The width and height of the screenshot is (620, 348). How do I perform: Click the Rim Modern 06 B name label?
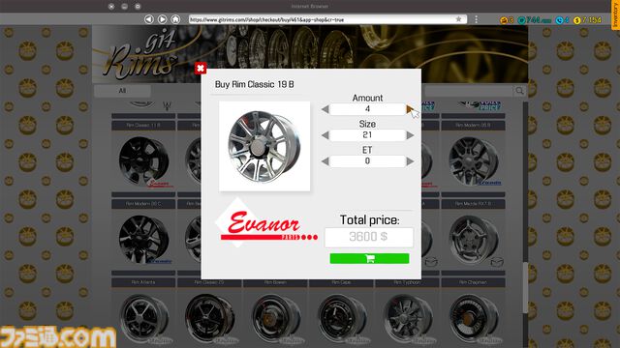(x=474, y=126)
